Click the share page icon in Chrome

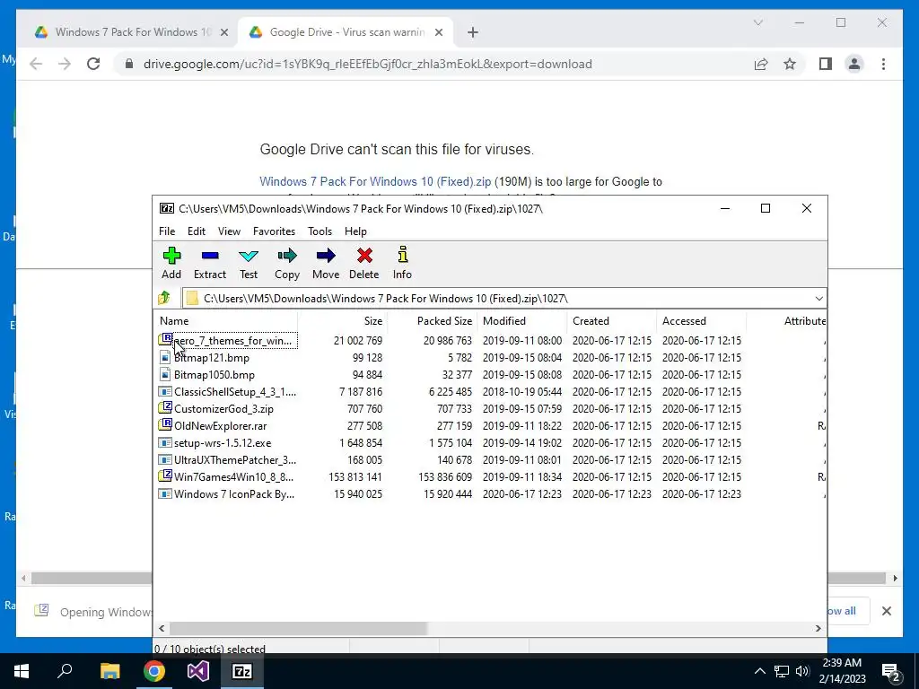point(761,64)
